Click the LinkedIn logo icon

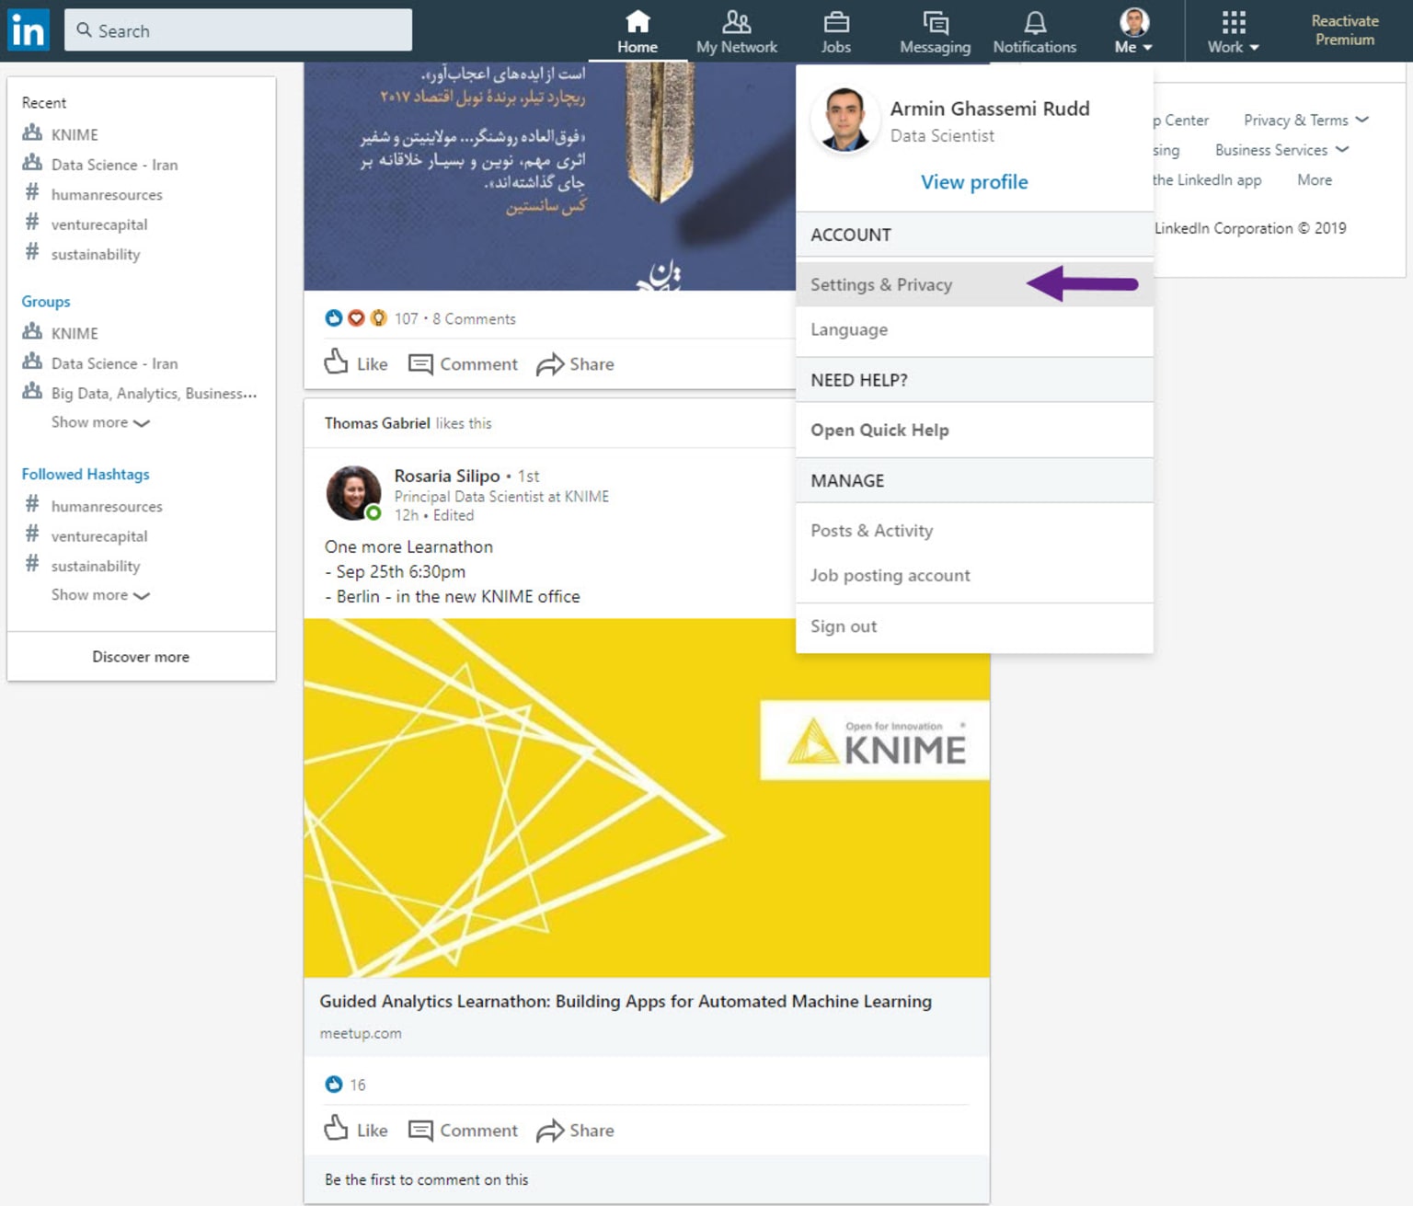pos(28,30)
